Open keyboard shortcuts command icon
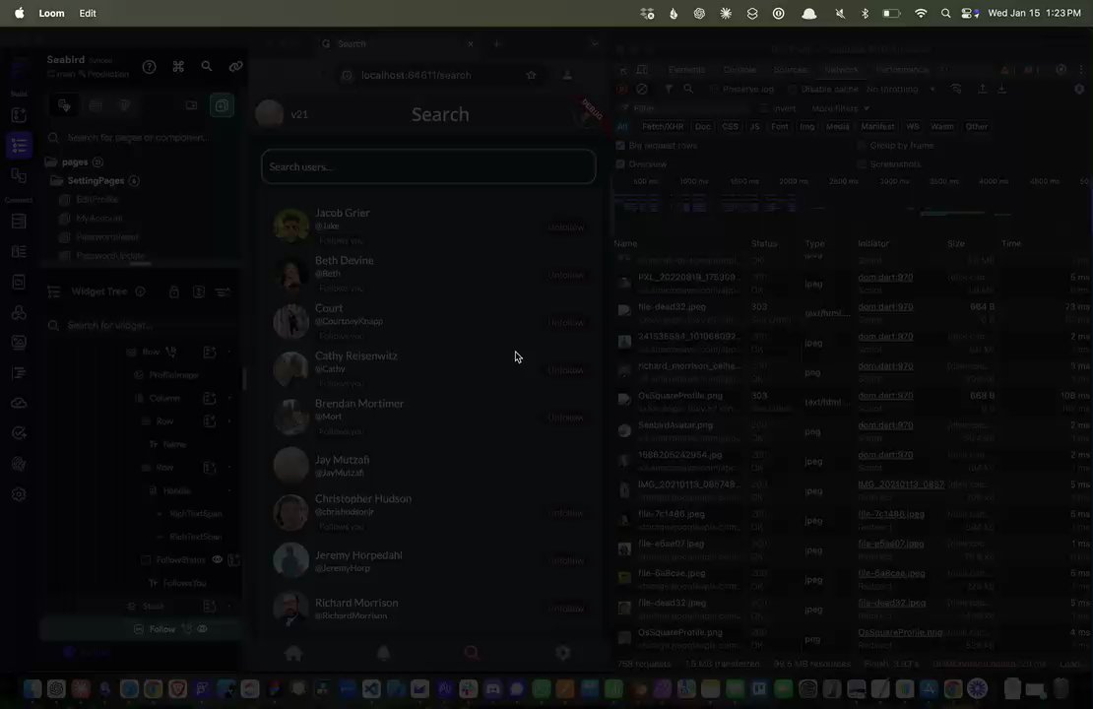The width and height of the screenshot is (1093, 709). click(x=178, y=67)
